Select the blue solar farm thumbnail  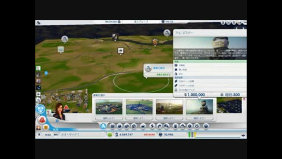139,107
